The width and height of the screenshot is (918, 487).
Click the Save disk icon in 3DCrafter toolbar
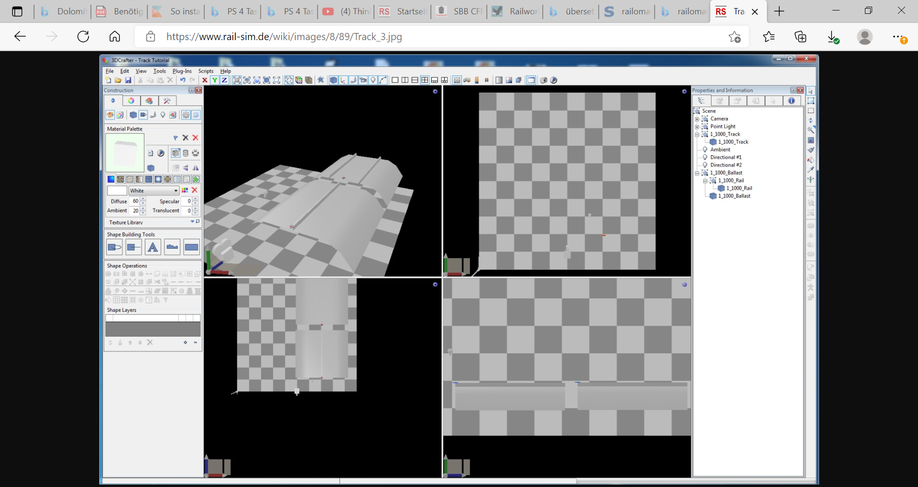[x=128, y=80]
